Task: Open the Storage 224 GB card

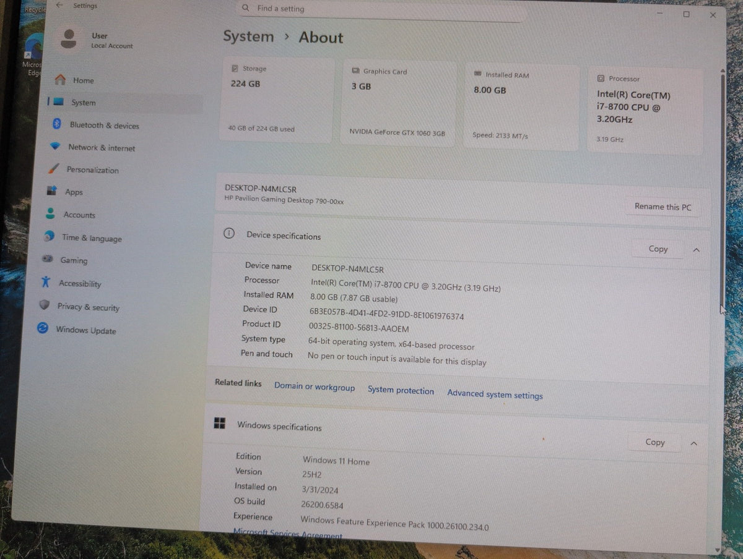Action: pos(277,100)
